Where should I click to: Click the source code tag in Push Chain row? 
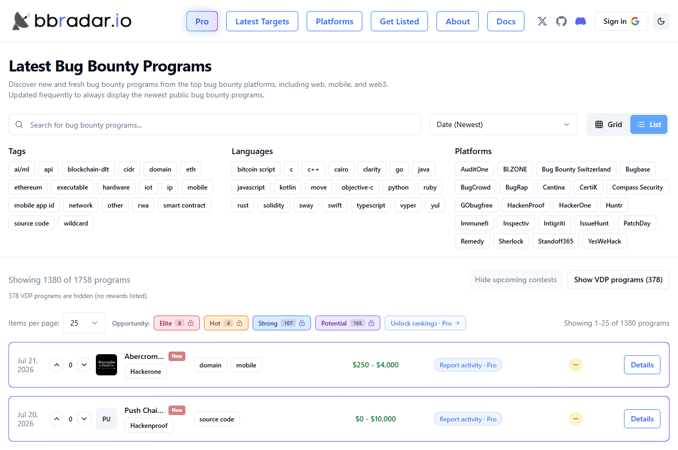pos(217,419)
